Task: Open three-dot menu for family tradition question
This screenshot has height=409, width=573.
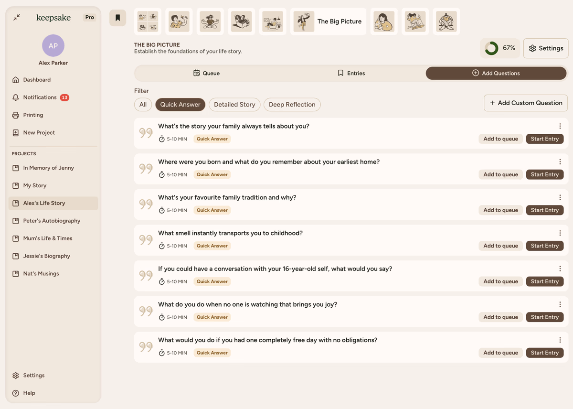Action: (x=560, y=198)
